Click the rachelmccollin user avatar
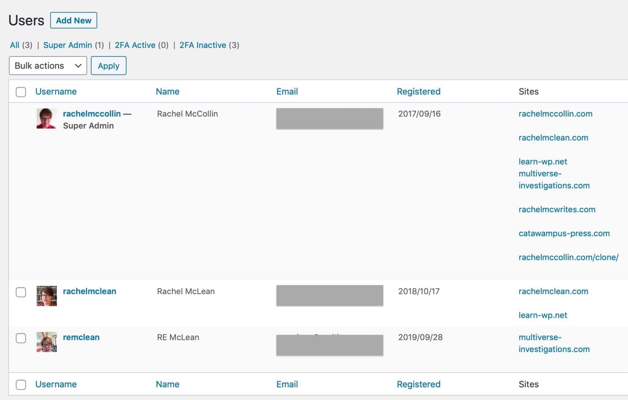Image resolution: width=628 pixels, height=400 pixels. (x=46, y=118)
